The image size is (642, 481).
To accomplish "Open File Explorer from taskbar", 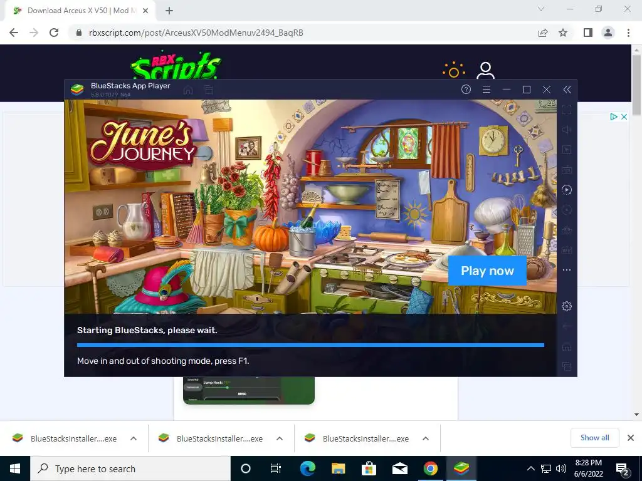I will [338, 468].
